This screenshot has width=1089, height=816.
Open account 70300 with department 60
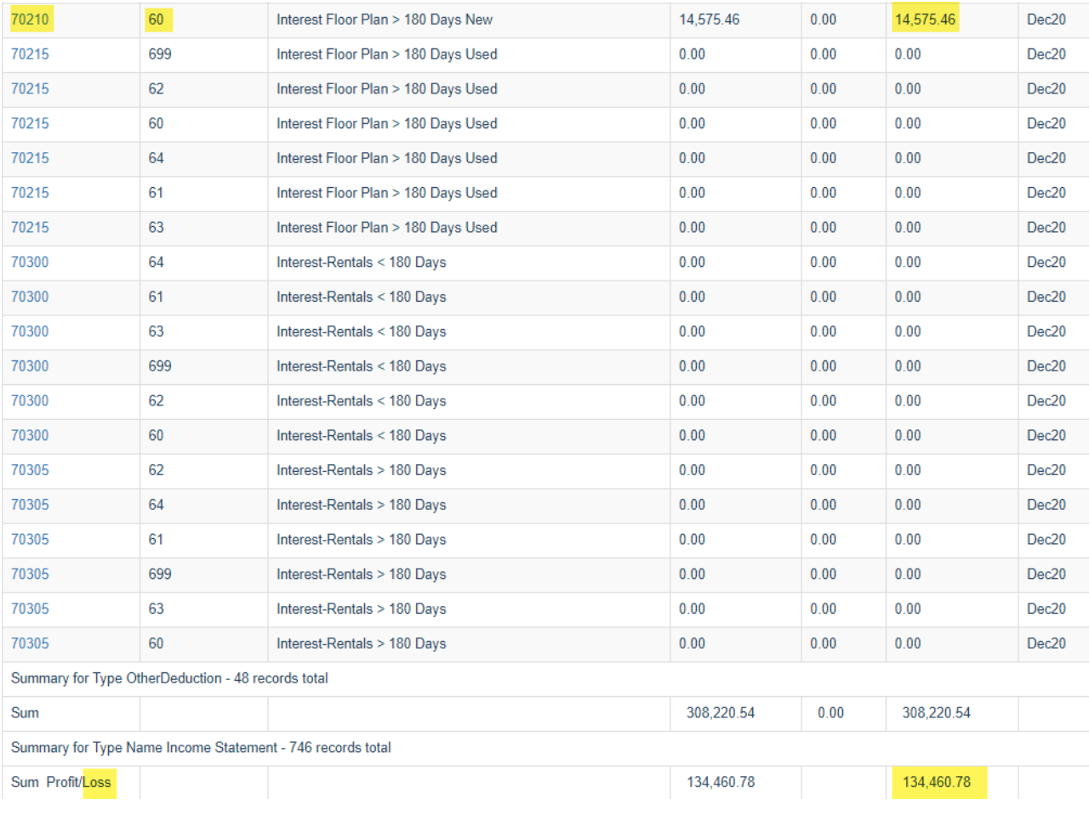tap(30, 436)
